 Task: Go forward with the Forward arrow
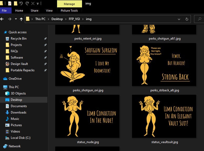(x=10, y=19)
